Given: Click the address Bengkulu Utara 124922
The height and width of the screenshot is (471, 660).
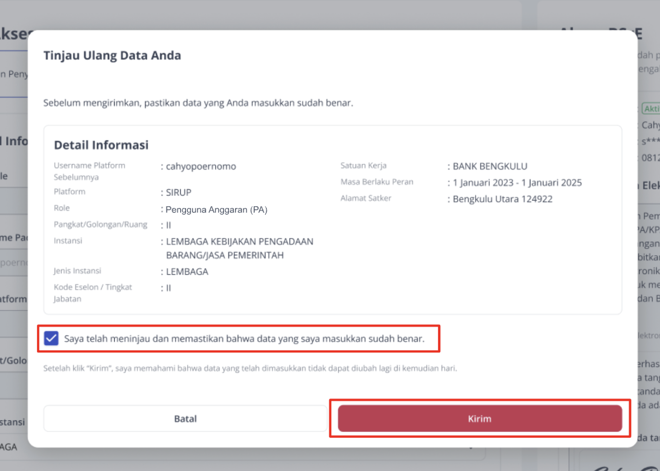Looking at the screenshot, I should (502, 199).
